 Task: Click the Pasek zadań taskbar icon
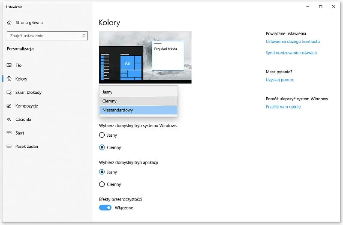pos(9,147)
